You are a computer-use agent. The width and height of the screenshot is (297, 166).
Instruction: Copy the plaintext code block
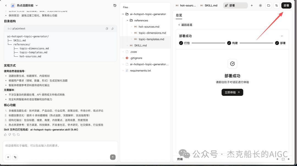click(x=107, y=29)
